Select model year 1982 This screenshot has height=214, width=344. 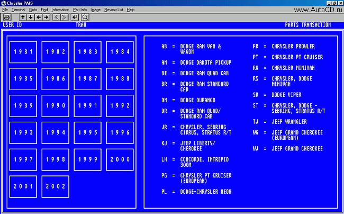pos(55,52)
